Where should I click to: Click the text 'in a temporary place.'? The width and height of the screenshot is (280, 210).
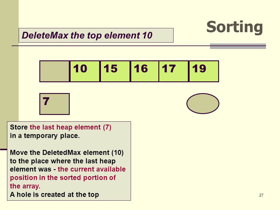(45, 136)
